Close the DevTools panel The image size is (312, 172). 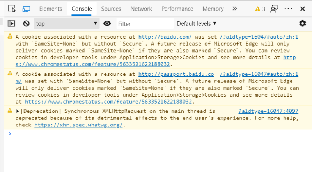[x=303, y=9]
